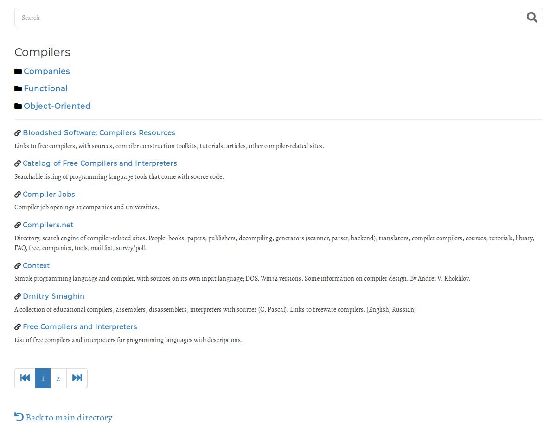Click the folder icon beside Functional
556x433 pixels.
18,88
